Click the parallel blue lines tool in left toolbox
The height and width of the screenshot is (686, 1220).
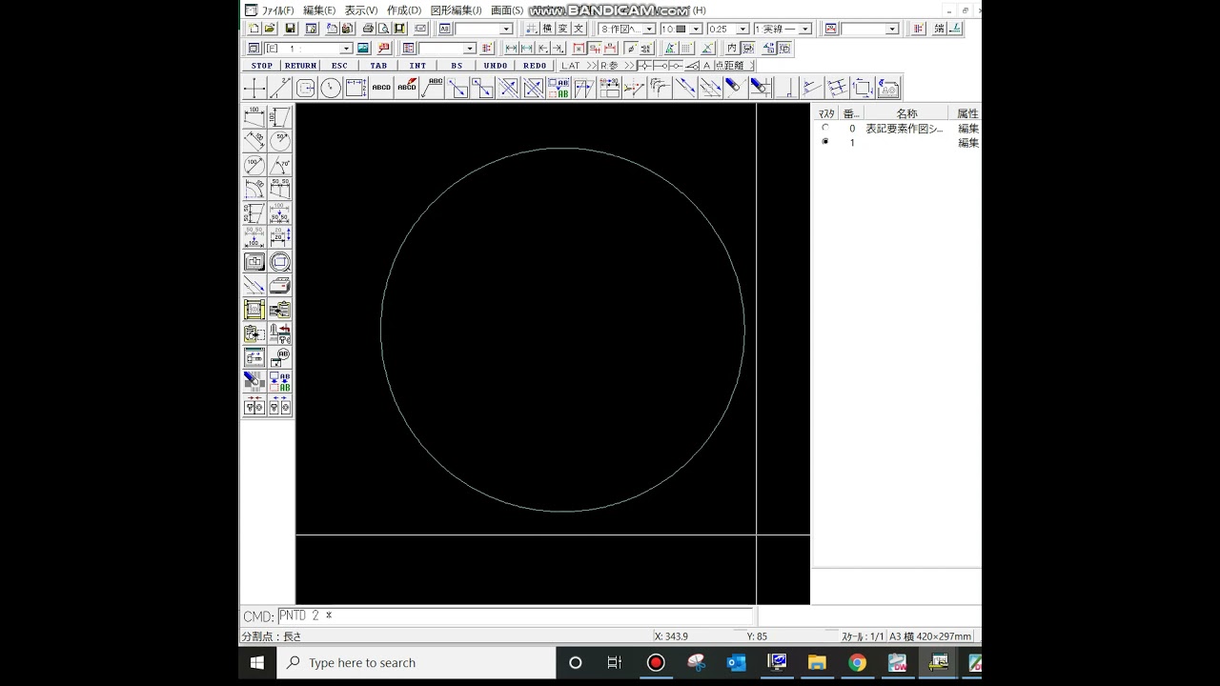point(254,285)
